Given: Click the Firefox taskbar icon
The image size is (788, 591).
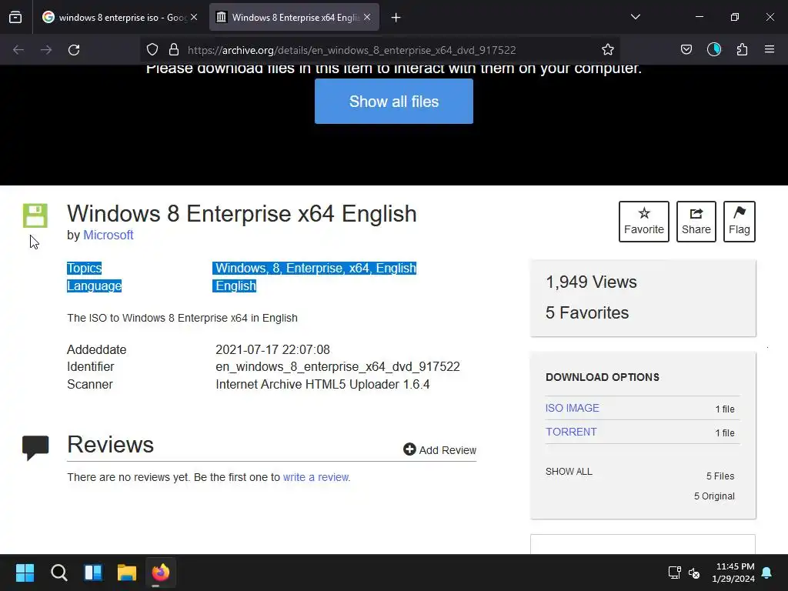Looking at the screenshot, I should click(161, 573).
